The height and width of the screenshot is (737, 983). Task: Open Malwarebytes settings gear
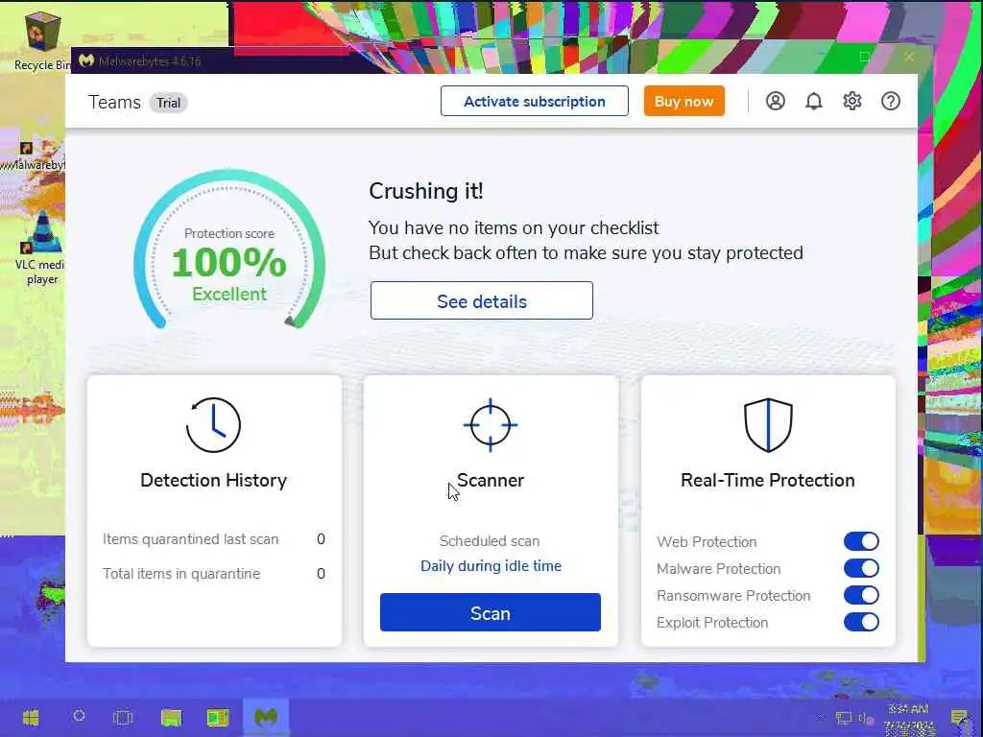(x=852, y=101)
